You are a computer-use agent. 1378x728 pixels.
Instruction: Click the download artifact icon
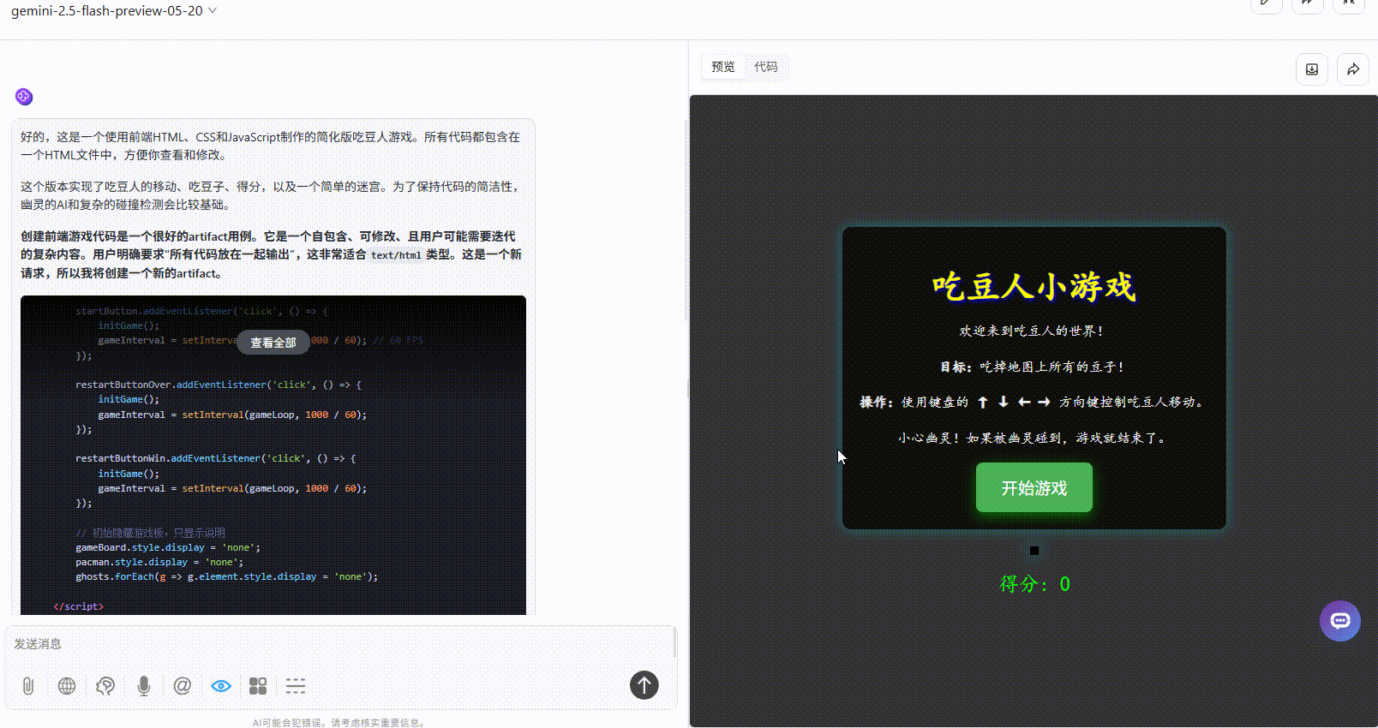coord(1312,69)
